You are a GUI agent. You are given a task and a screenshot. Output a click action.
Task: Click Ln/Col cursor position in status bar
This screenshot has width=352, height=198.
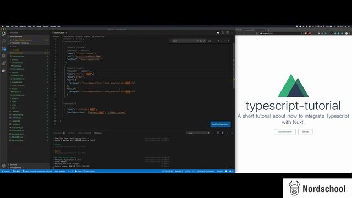[x=167, y=171]
